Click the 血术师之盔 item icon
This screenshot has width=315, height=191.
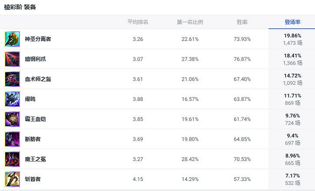pos(12,79)
